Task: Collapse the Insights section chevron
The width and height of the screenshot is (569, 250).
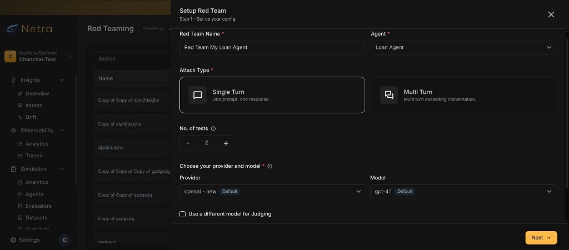Action: coord(62,80)
